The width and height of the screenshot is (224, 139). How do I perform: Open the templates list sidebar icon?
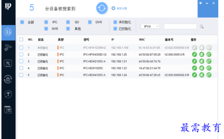(8, 110)
